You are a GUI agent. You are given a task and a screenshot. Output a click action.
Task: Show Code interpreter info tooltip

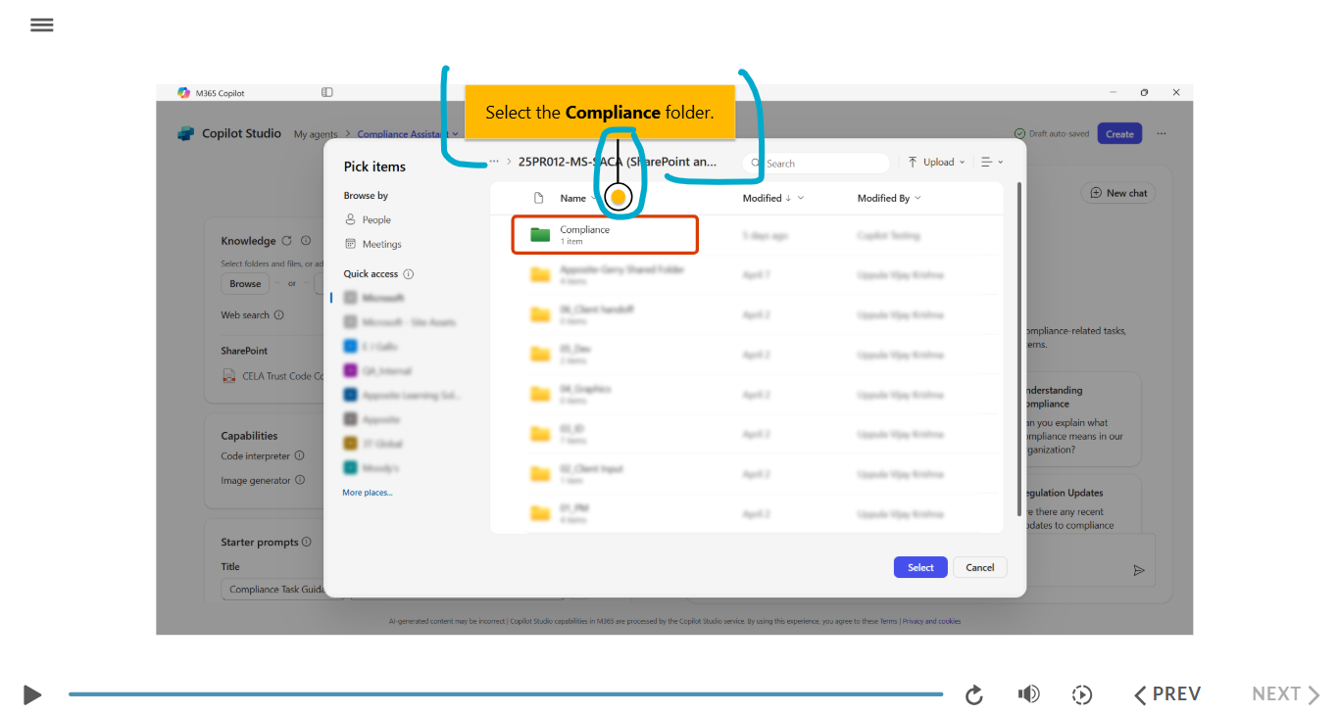300,456
